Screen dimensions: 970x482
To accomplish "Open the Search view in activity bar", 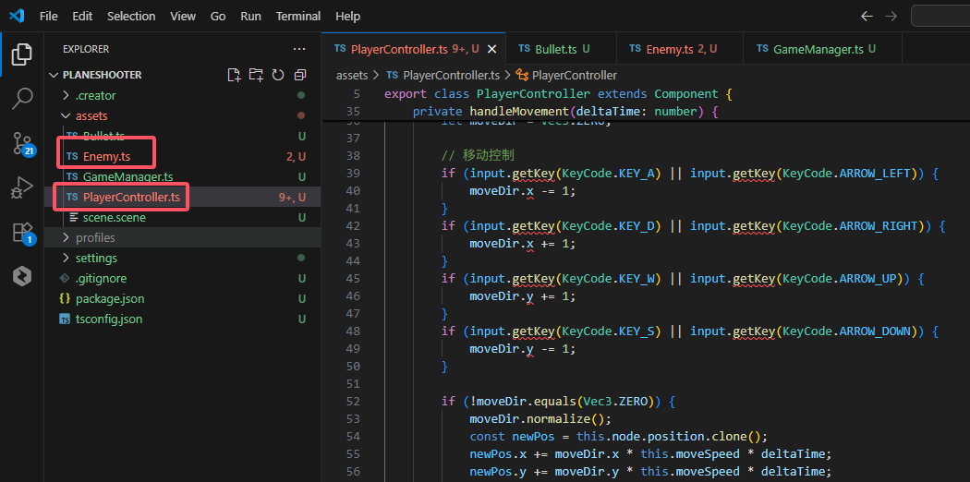I will tap(22, 99).
